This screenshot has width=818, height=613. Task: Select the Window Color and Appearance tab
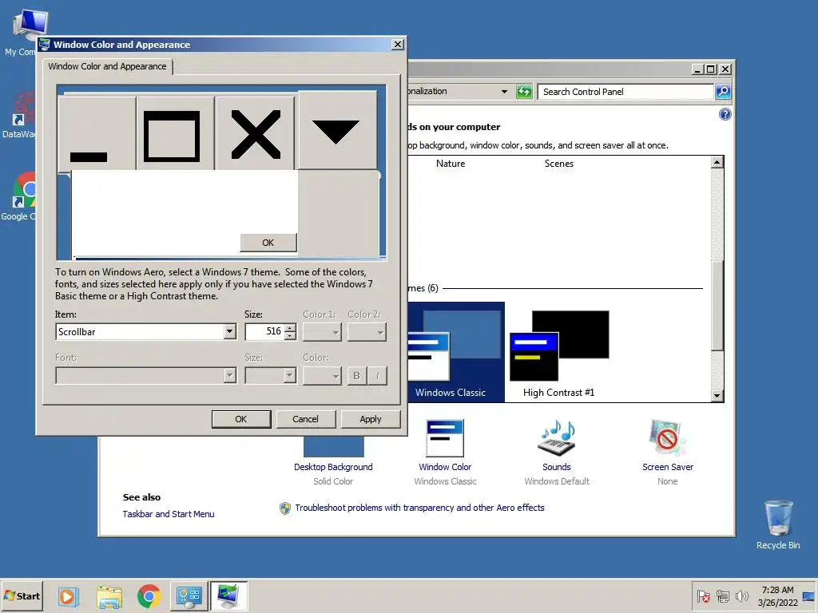[108, 66]
